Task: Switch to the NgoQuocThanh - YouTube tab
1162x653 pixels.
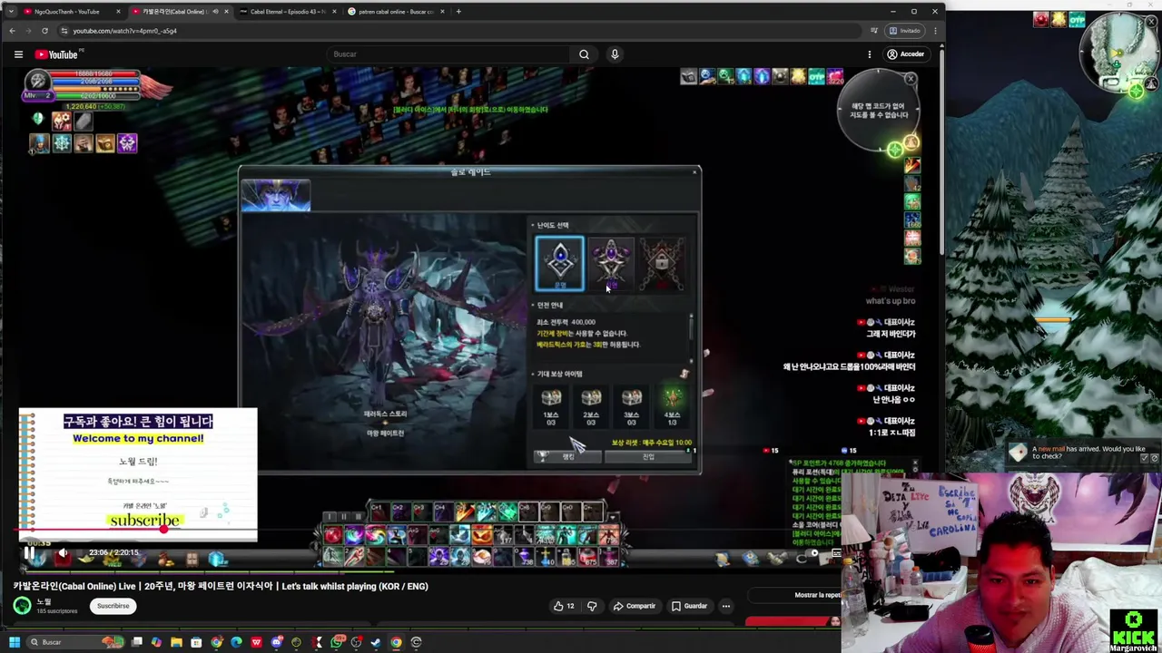Action: point(71,12)
